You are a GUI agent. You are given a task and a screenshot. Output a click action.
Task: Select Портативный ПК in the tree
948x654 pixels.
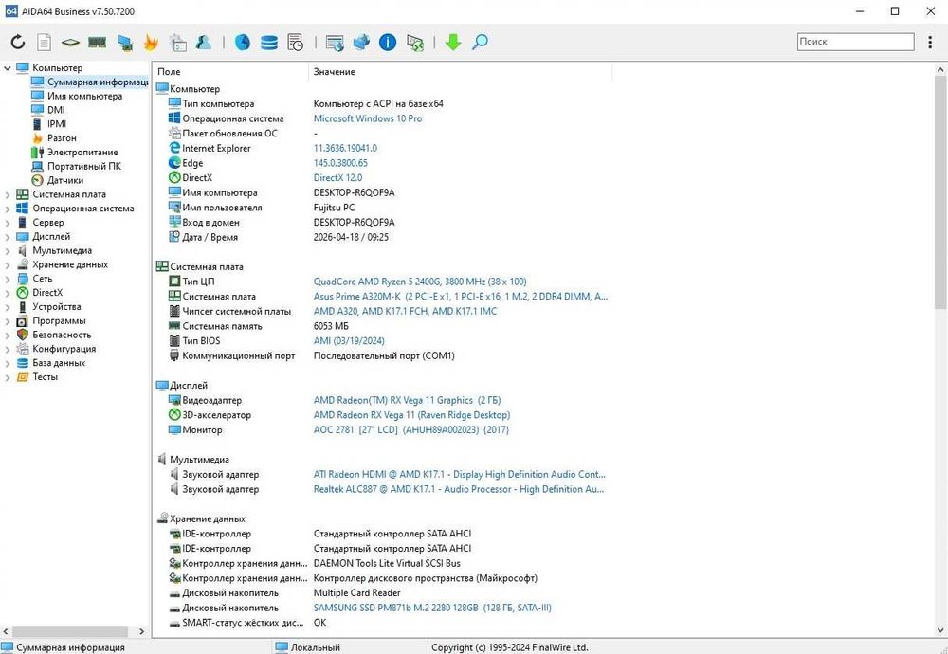[84, 166]
